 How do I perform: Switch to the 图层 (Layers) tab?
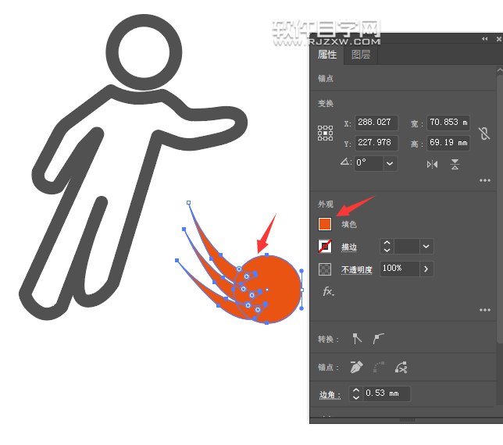(361, 55)
